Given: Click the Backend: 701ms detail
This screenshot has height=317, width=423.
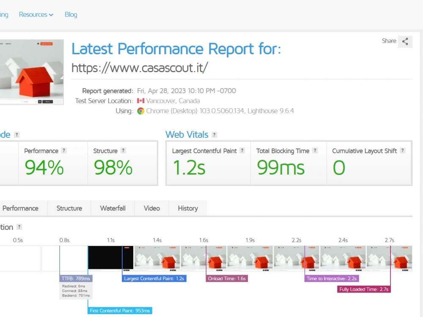Looking at the screenshot, I should click(x=76, y=295).
